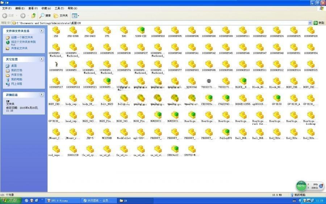Open the 工具 (Tools) menu
This screenshot has width=326, height=204.
pos(59,8)
